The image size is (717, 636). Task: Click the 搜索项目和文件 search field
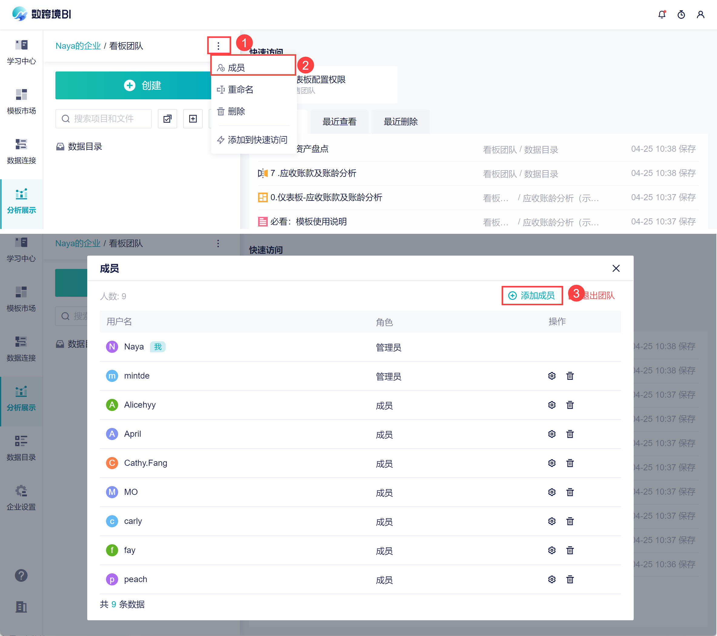[x=104, y=119]
